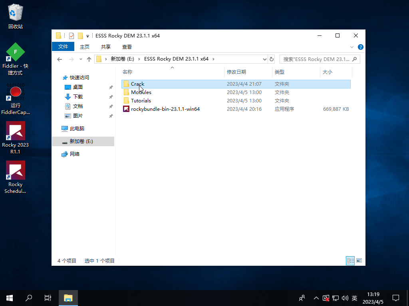Open address bar history dropdown
This screenshot has height=306, width=409.
pos(264,59)
